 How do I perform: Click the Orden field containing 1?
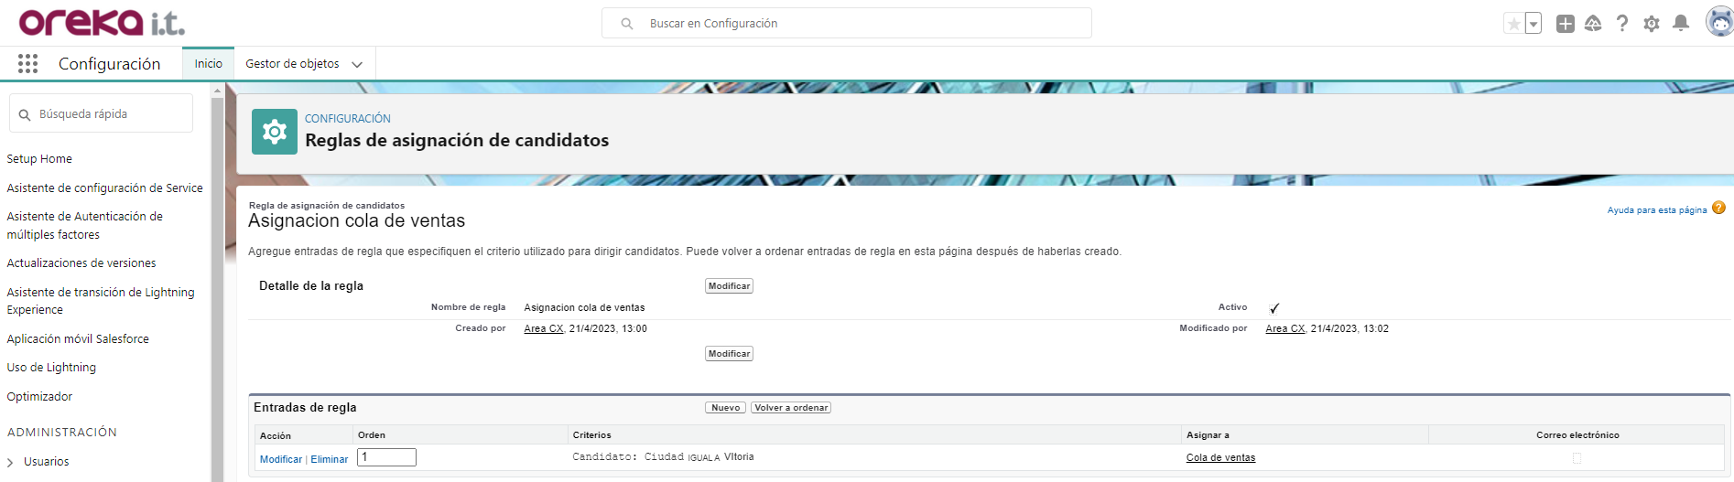click(x=386, y=457)
